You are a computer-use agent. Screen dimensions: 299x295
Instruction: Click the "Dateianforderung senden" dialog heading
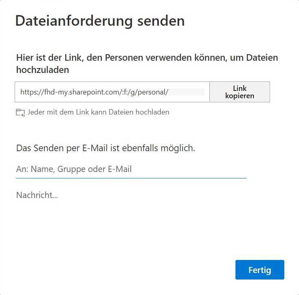pos(100,21)
